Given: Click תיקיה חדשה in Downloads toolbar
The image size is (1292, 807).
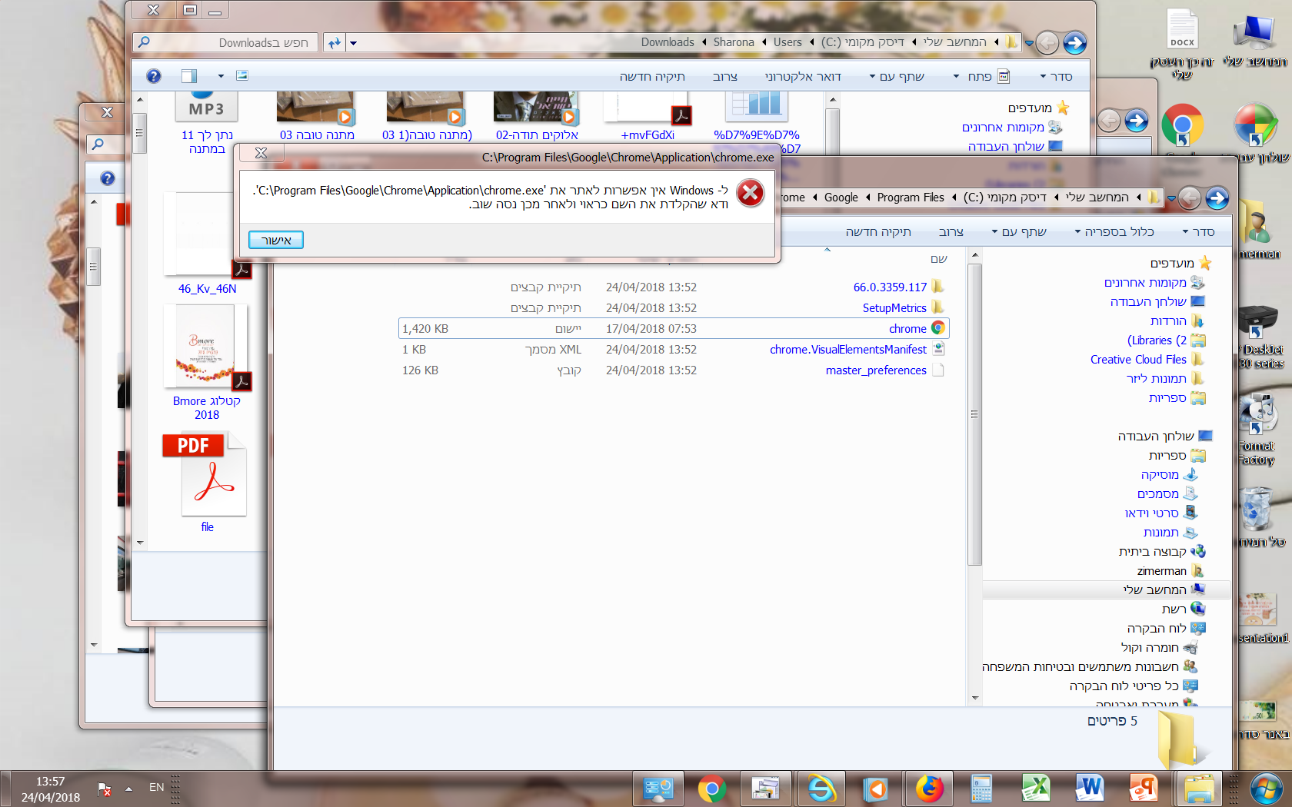Looking at the screenshot, I should tap(652, 76).
